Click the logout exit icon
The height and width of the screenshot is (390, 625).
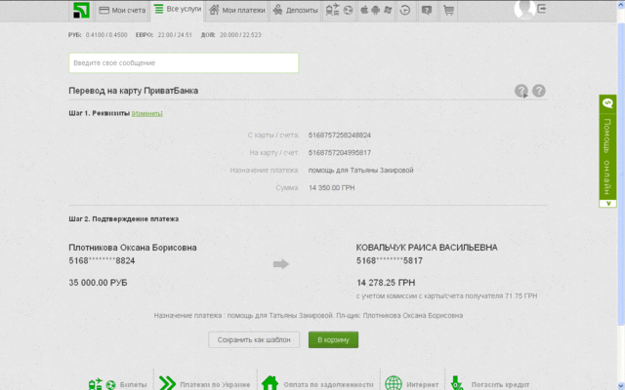542,9
